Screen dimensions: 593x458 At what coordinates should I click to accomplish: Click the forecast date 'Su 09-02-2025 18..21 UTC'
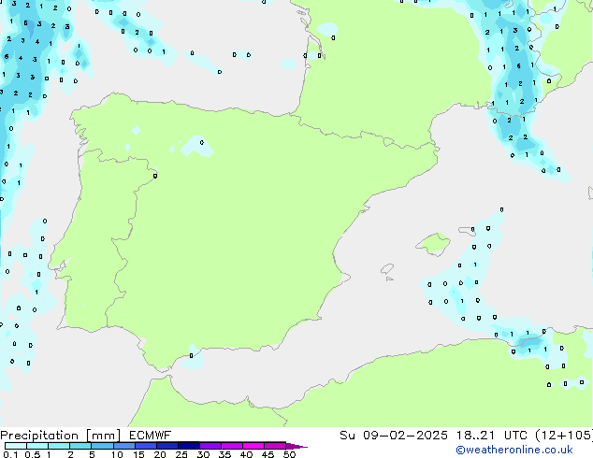pyautogui.click(x=433, y=436)
